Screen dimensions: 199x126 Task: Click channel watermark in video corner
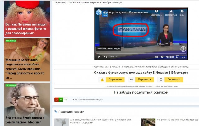coord(183,49)
